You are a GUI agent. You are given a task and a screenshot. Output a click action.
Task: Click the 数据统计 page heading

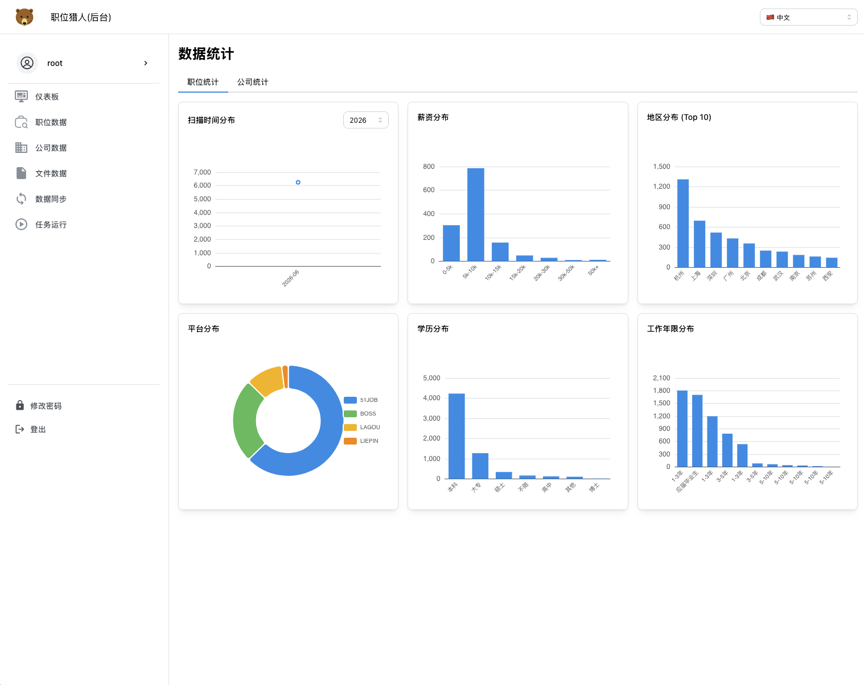(x=206, y=54)
